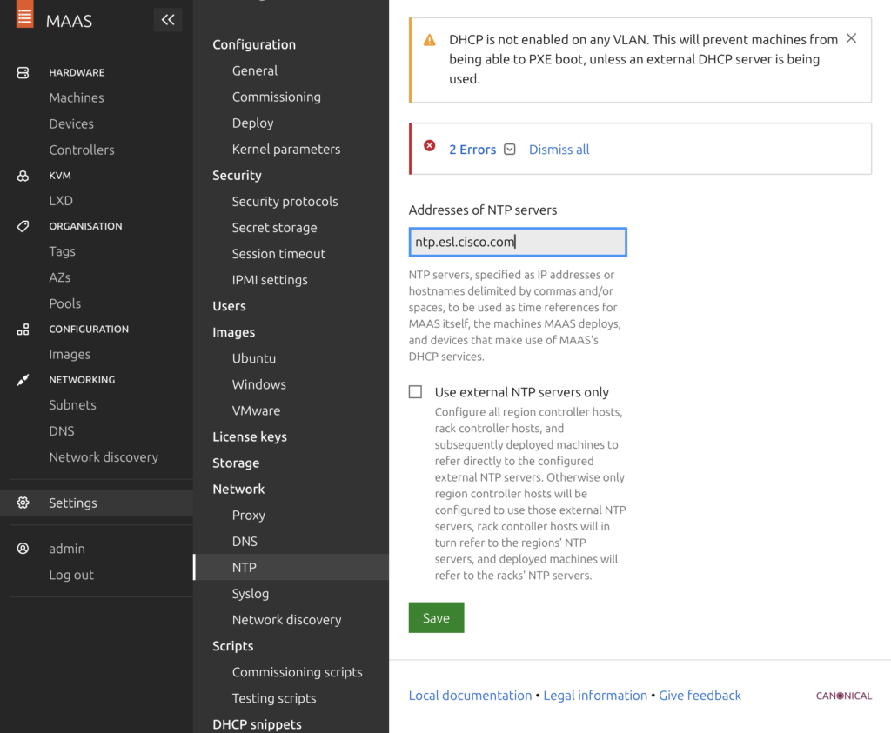Image resolution: width=891 pixels, height=733 pixels.
Task: Click the Organisation tag icon
Action: (23, 226)
